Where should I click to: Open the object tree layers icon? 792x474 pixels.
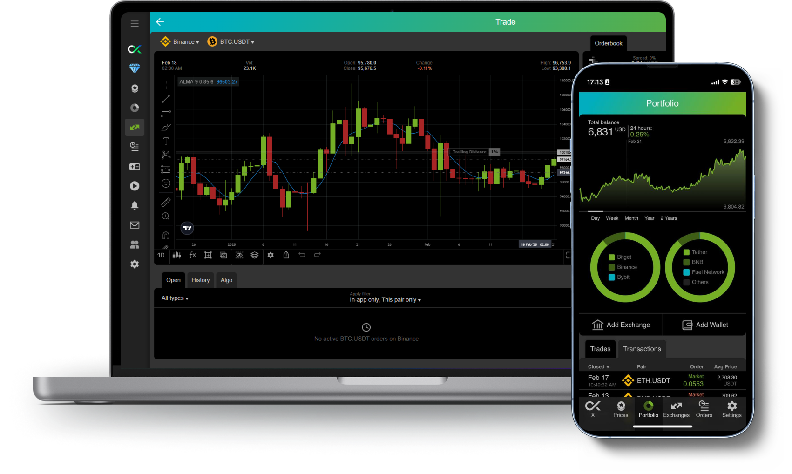tap(255, 255)
